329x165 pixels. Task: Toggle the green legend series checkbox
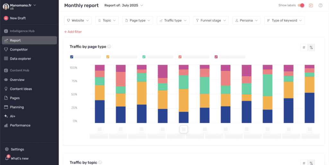click(x=144, y=57)
